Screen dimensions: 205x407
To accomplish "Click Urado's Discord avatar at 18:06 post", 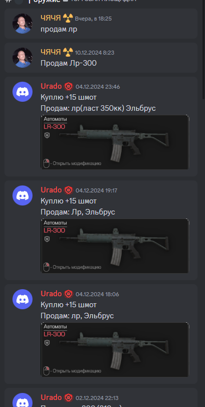I will click(x=22, y=299).
